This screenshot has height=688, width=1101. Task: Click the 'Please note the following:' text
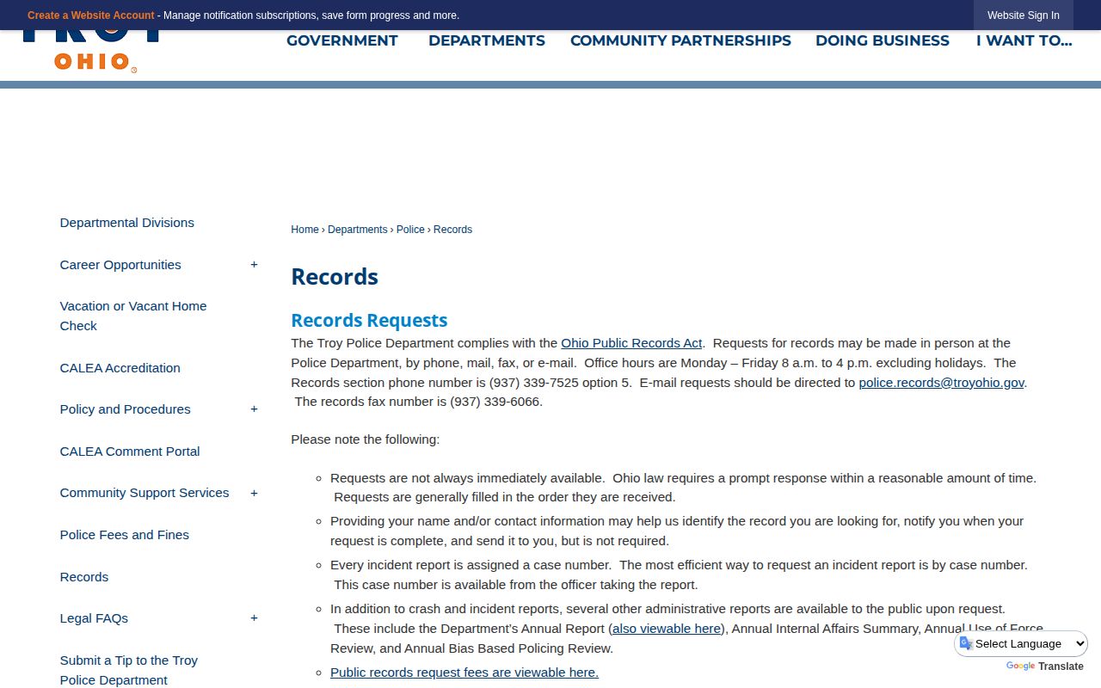(366, 439)
